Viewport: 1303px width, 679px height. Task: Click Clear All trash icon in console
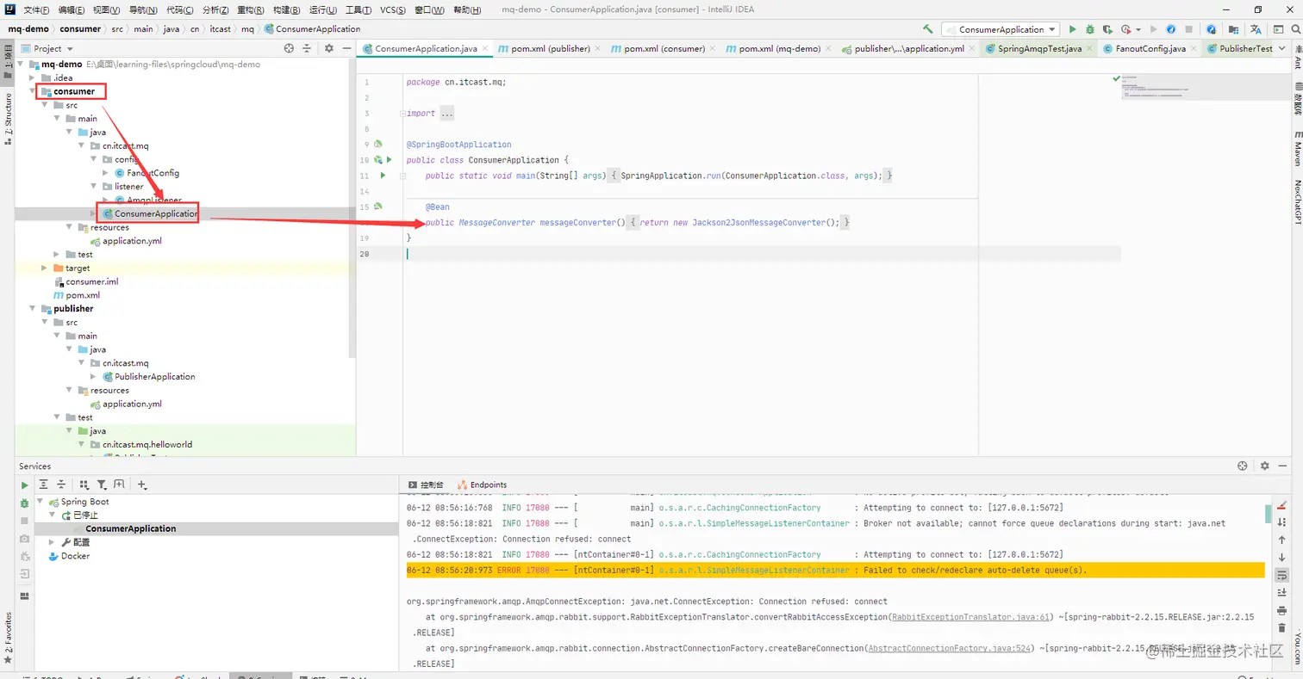point(1282,627)
